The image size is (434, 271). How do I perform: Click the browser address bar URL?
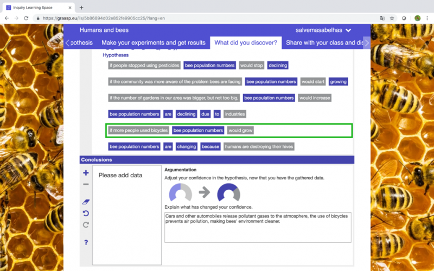coord(104,18)
